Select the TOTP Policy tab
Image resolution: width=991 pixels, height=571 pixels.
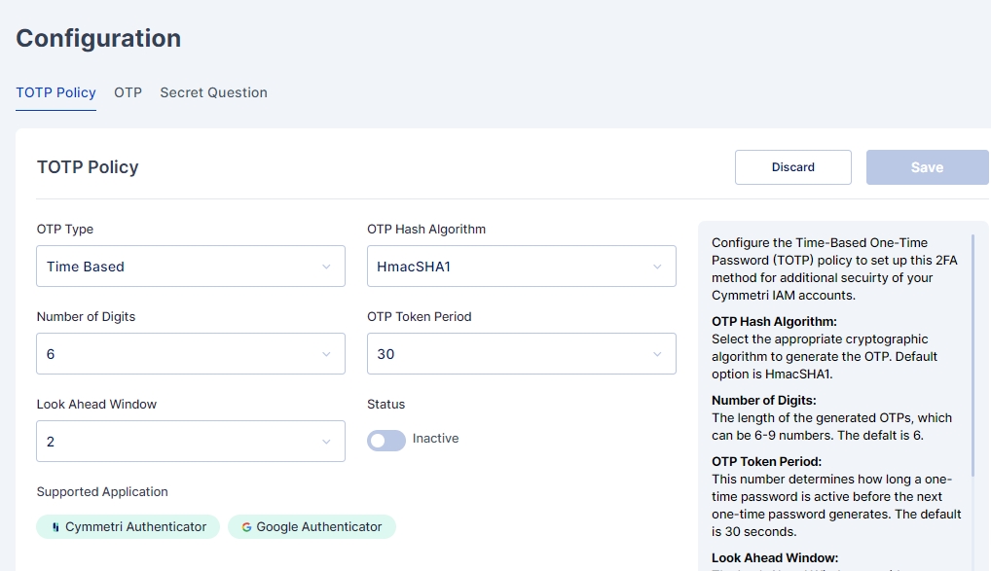[55, 92]
